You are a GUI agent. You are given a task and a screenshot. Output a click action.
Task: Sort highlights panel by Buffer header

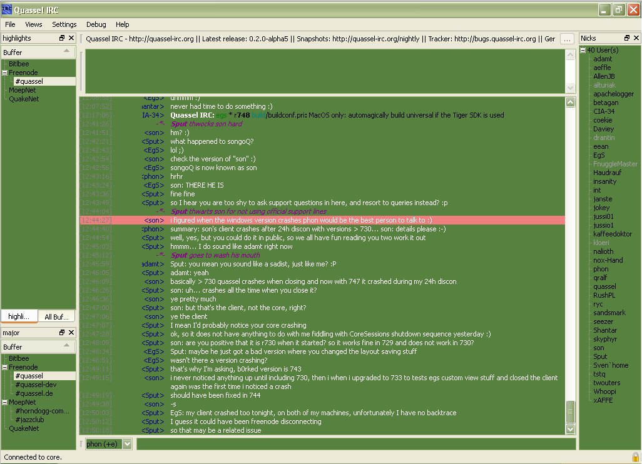pyautogui.click(x=38, y=53)
